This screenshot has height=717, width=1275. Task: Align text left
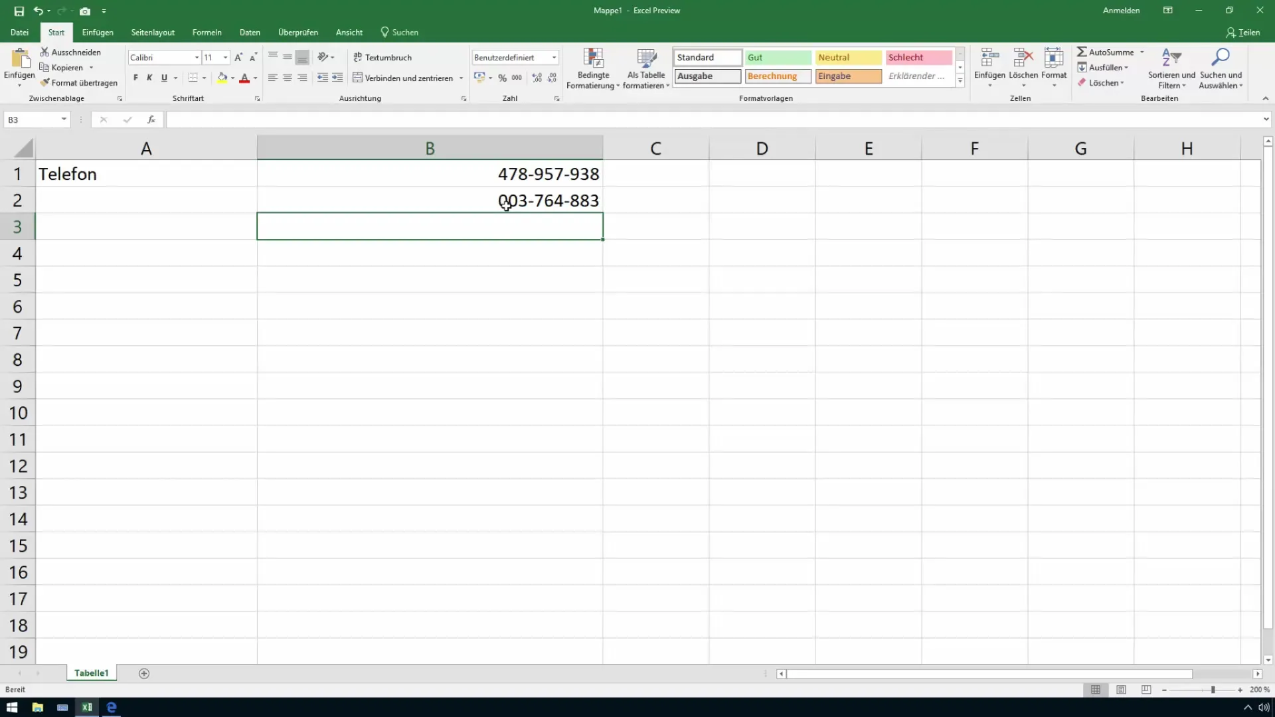(273, 78)
